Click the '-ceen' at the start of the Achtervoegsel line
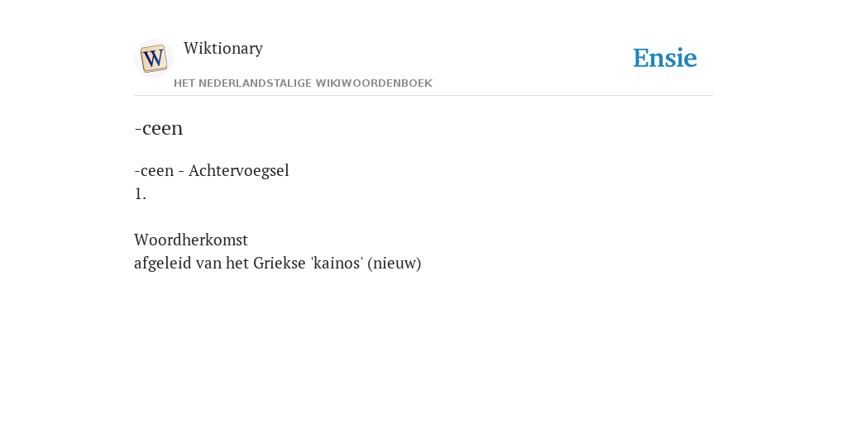Screen dimensions: 847x423 (x=154, y=170)
